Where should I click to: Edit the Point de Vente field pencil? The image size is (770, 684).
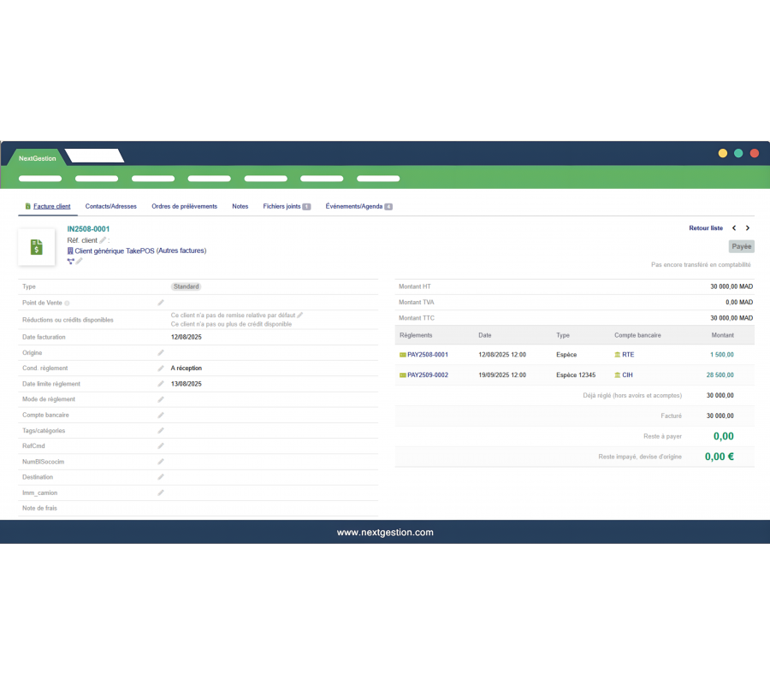161,303
